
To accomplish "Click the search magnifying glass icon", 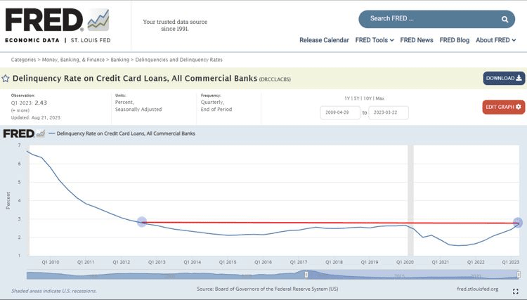I will coord(505,19).
